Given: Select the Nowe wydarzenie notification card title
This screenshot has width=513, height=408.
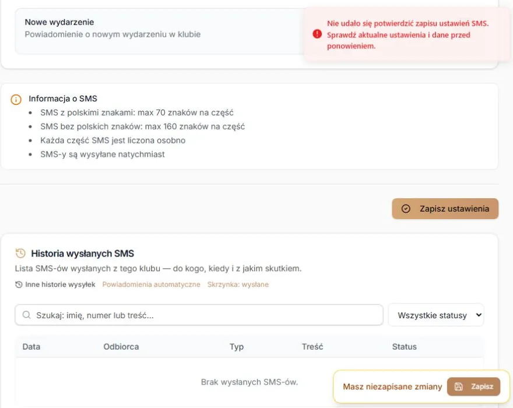Looking at the screenshot, I should 59,22.
